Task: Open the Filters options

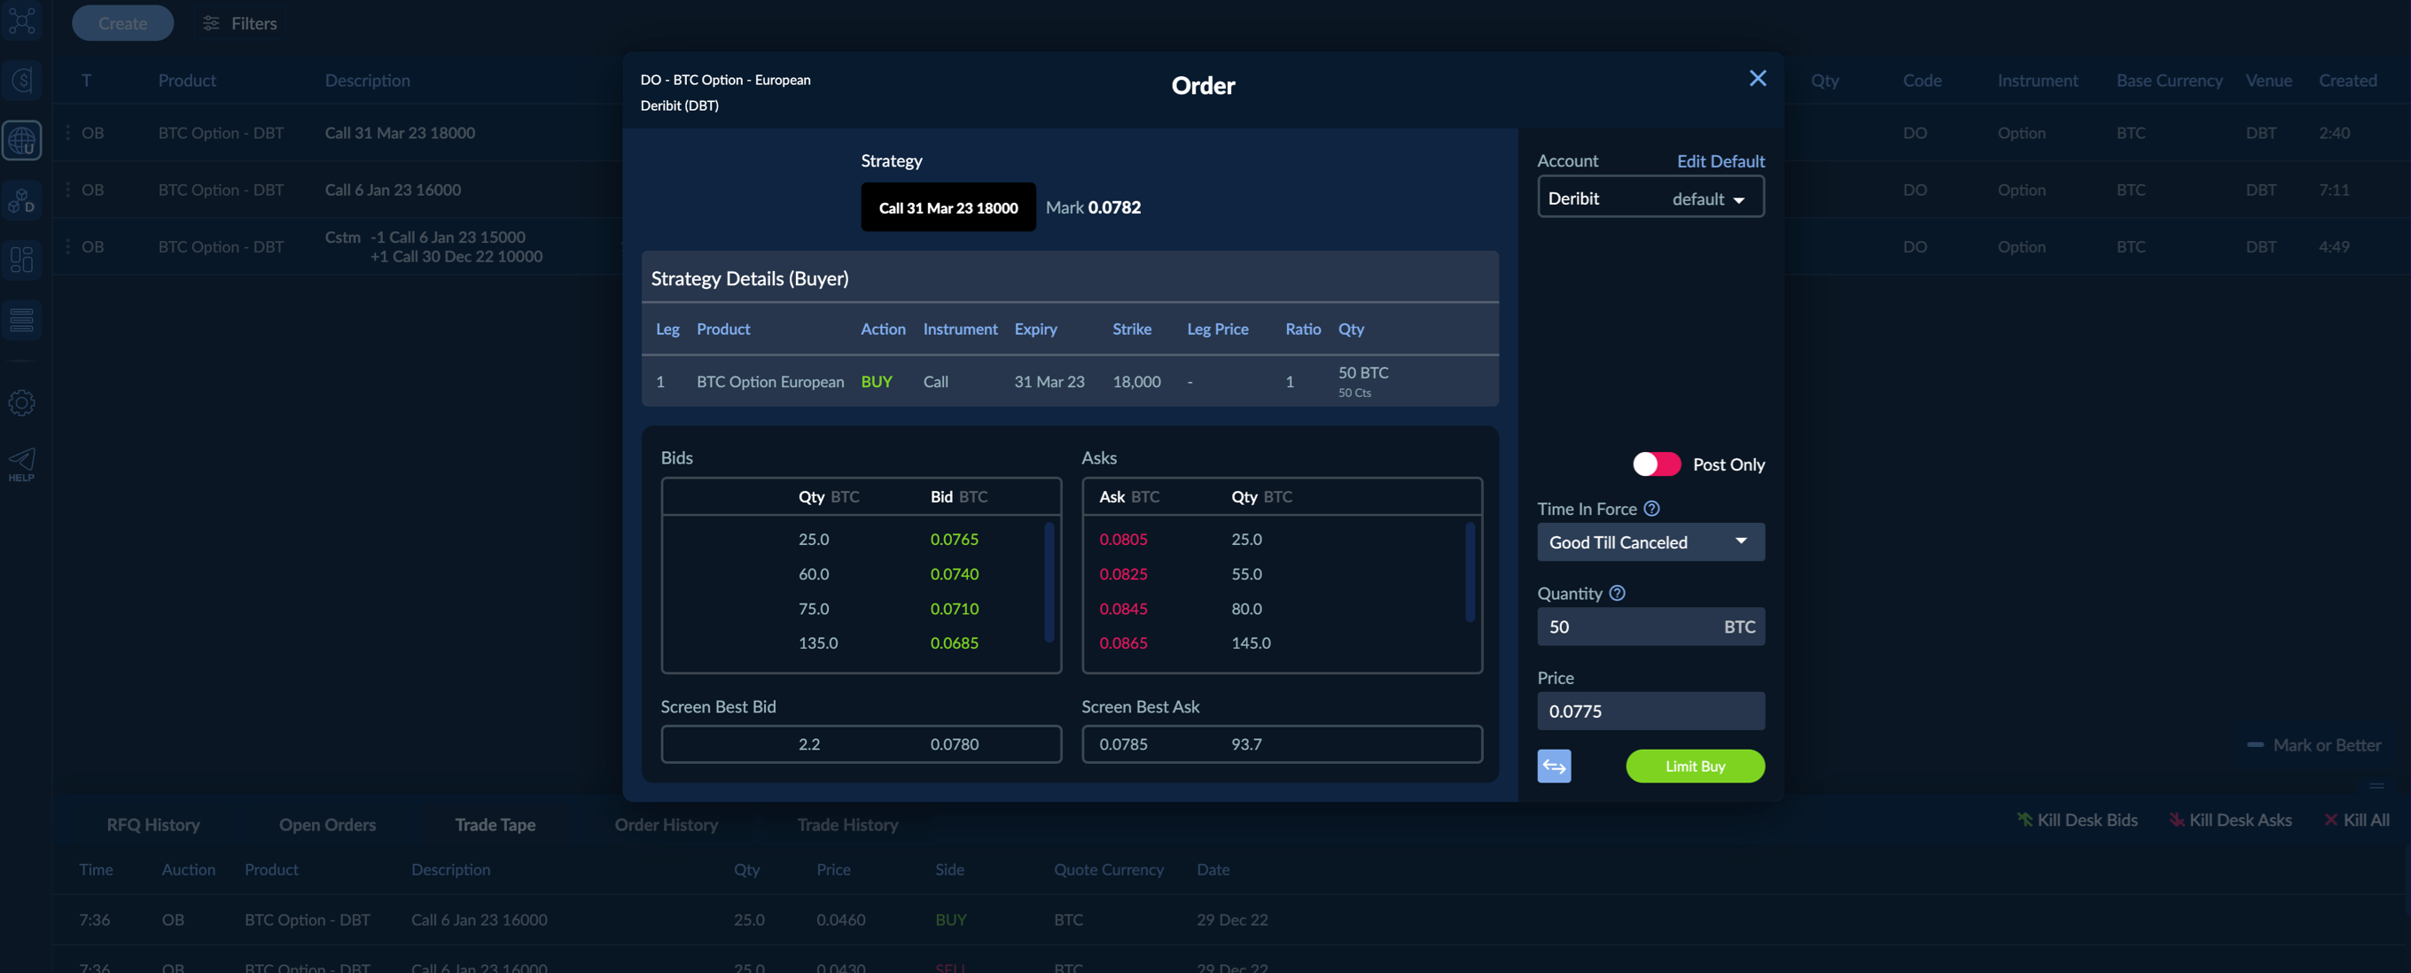Action: pyautogui.click(x=240, y=23)
